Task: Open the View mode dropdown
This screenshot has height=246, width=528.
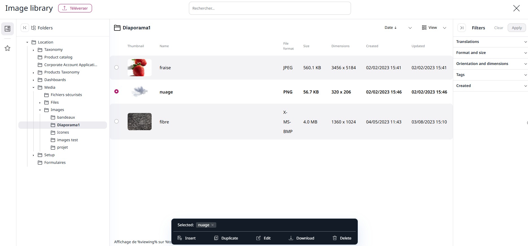Action: pyautogui.click(x=434, y=28)
